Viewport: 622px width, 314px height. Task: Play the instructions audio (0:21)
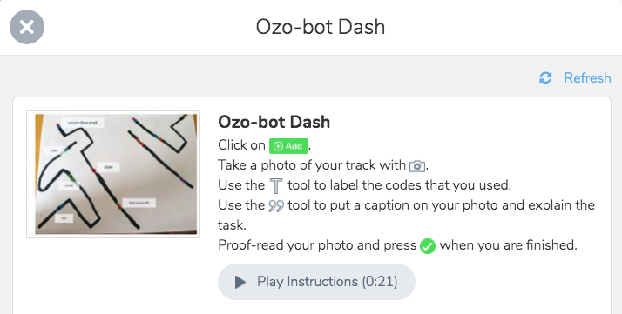point(316,282)
